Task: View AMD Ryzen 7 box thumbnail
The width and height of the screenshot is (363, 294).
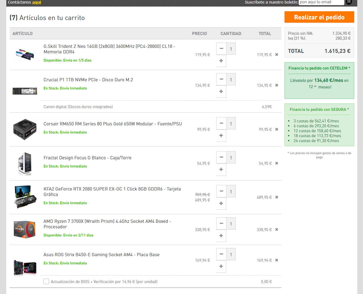Action: (x=25, y=229)
